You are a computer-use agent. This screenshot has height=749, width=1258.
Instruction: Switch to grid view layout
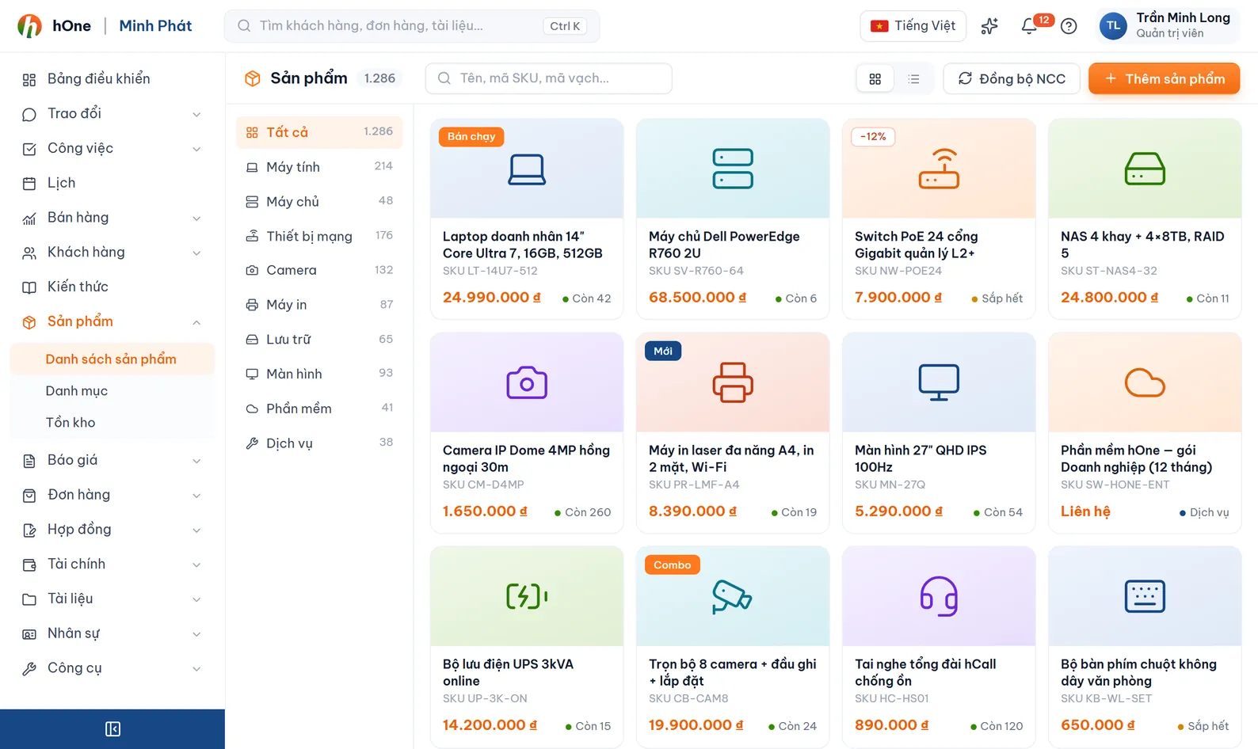point(875,79)
